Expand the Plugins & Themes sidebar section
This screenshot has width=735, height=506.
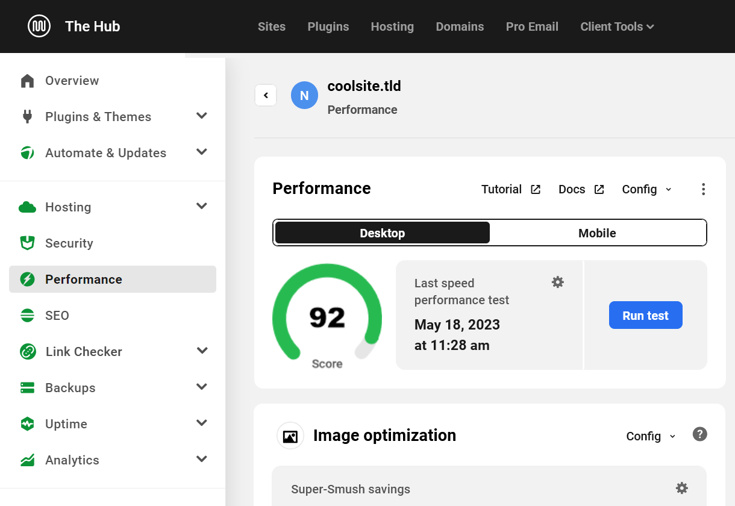tap(202, 116)
